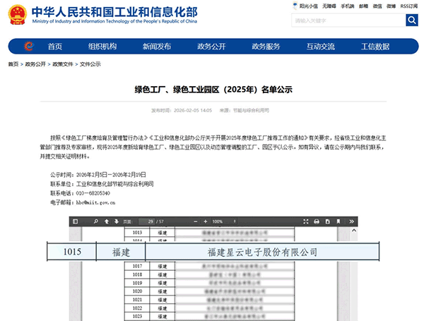Screen dimensions: 424x321
Task: Zoom out the PDF document
Action: pyautogui.click(x=196, y=221)
